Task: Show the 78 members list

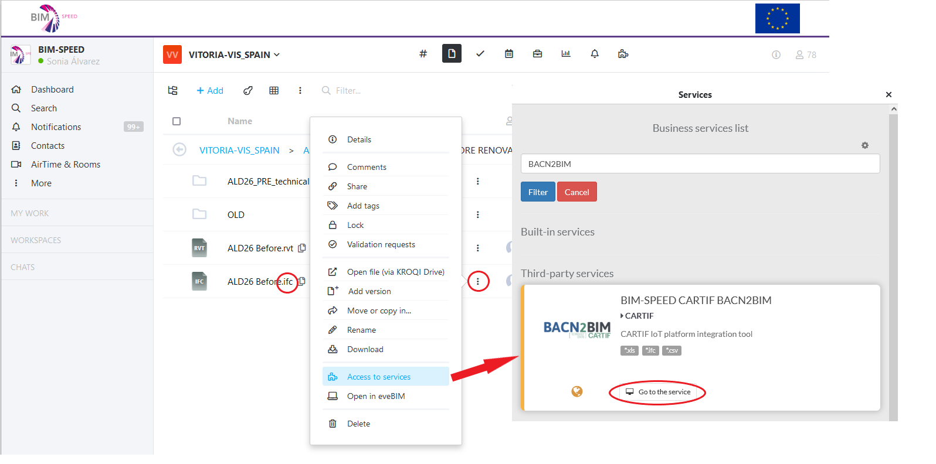Action: click(806, 54)
